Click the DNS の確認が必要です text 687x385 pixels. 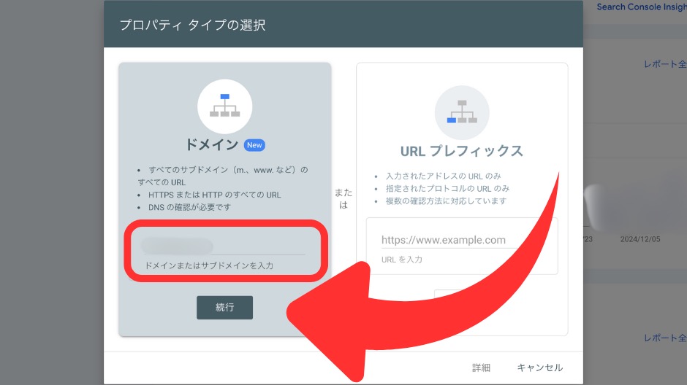point(189,207)
